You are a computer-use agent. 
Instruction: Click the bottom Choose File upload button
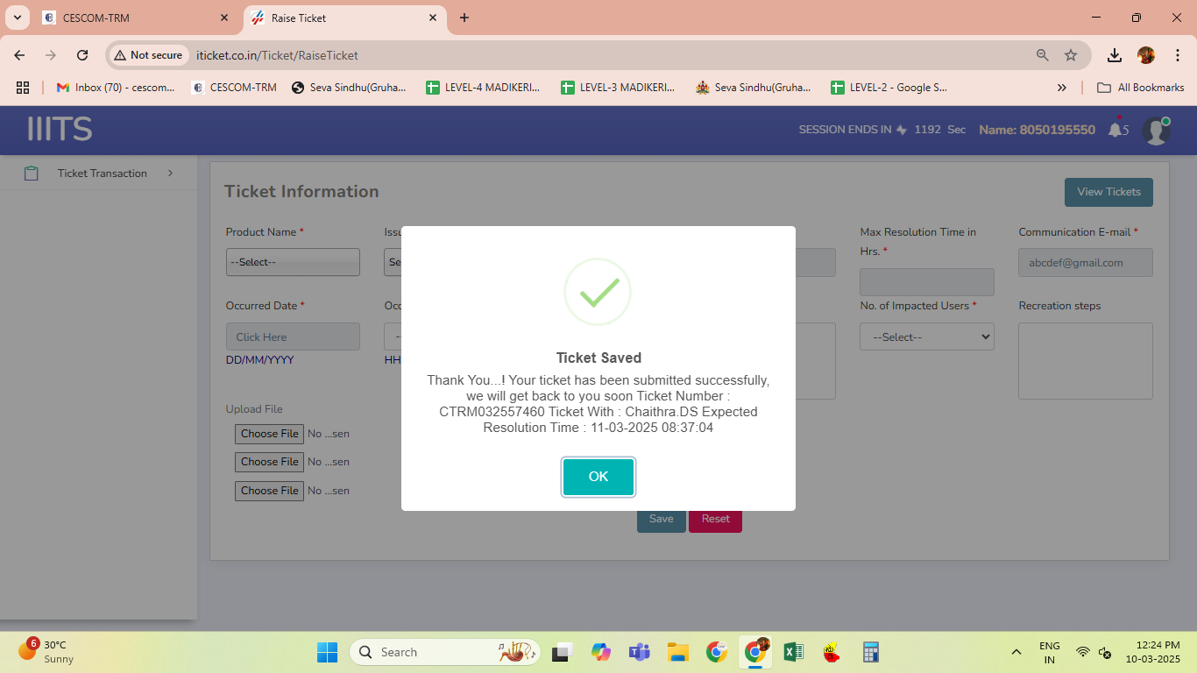[x=269, y=491]
